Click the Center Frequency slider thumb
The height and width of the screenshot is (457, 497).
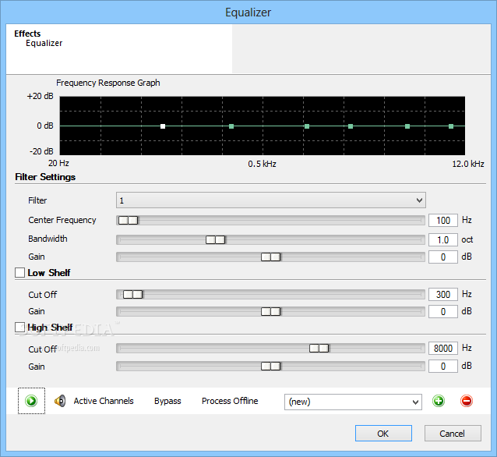[x=128, y=220]
